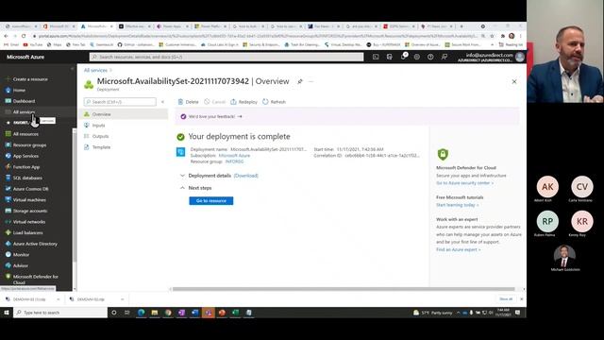Click Type here to search taskbar box
The height and width of the screenshot is (340, 604).
[x=60, y=313]
